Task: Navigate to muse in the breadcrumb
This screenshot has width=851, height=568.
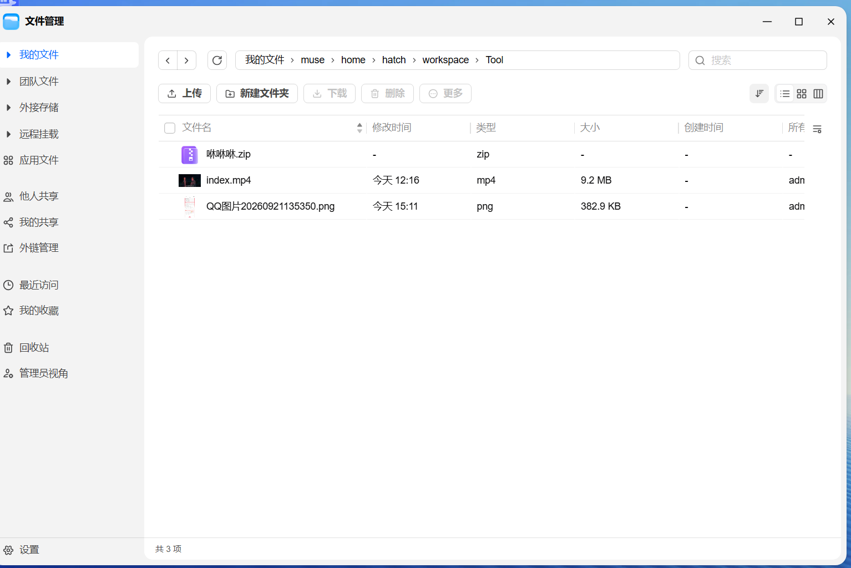Action: [312, 60]
